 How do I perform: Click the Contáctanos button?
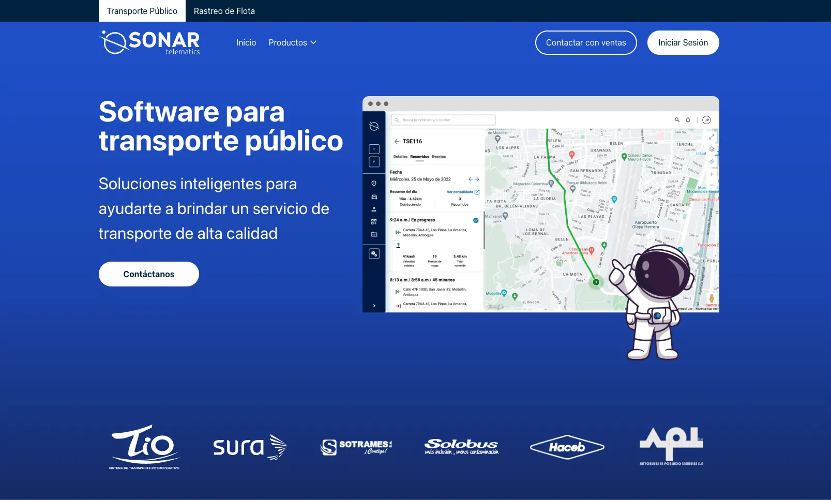149,274
